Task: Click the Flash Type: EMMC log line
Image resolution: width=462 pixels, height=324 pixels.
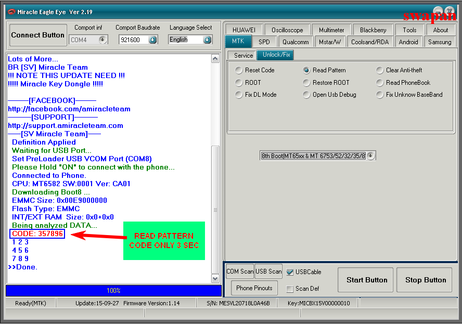Action: [x=46, y=209]
